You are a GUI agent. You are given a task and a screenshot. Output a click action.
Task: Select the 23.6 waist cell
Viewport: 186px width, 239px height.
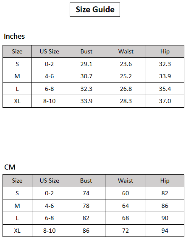(126, 64)
